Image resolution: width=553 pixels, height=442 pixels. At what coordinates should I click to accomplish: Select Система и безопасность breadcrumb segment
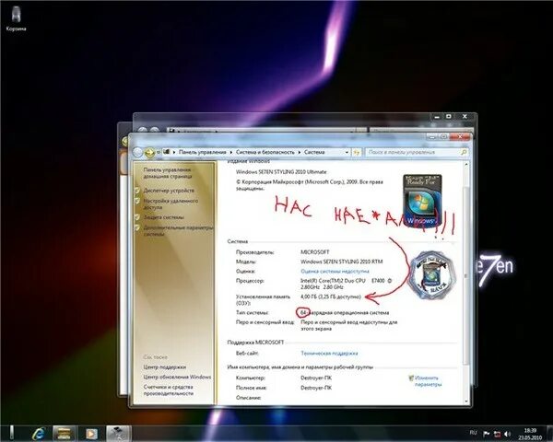point(265,152)
